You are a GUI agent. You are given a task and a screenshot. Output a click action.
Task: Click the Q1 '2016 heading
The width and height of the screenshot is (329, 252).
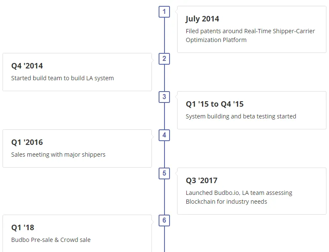point(27,142)
